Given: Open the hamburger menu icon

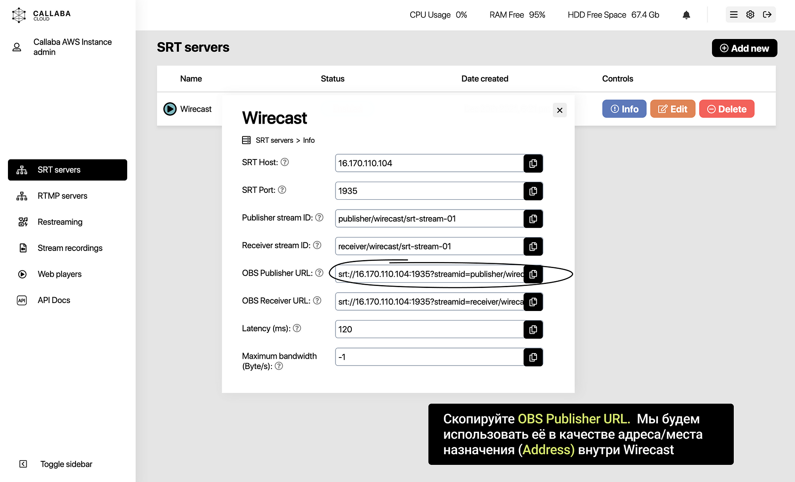Looking at the screenshot, I should [x=734, y=15].
